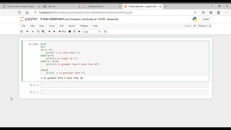This screenshot has width=231, height=130.
Task: Close the Tikona Infinet tab
Action: [39, 6]
